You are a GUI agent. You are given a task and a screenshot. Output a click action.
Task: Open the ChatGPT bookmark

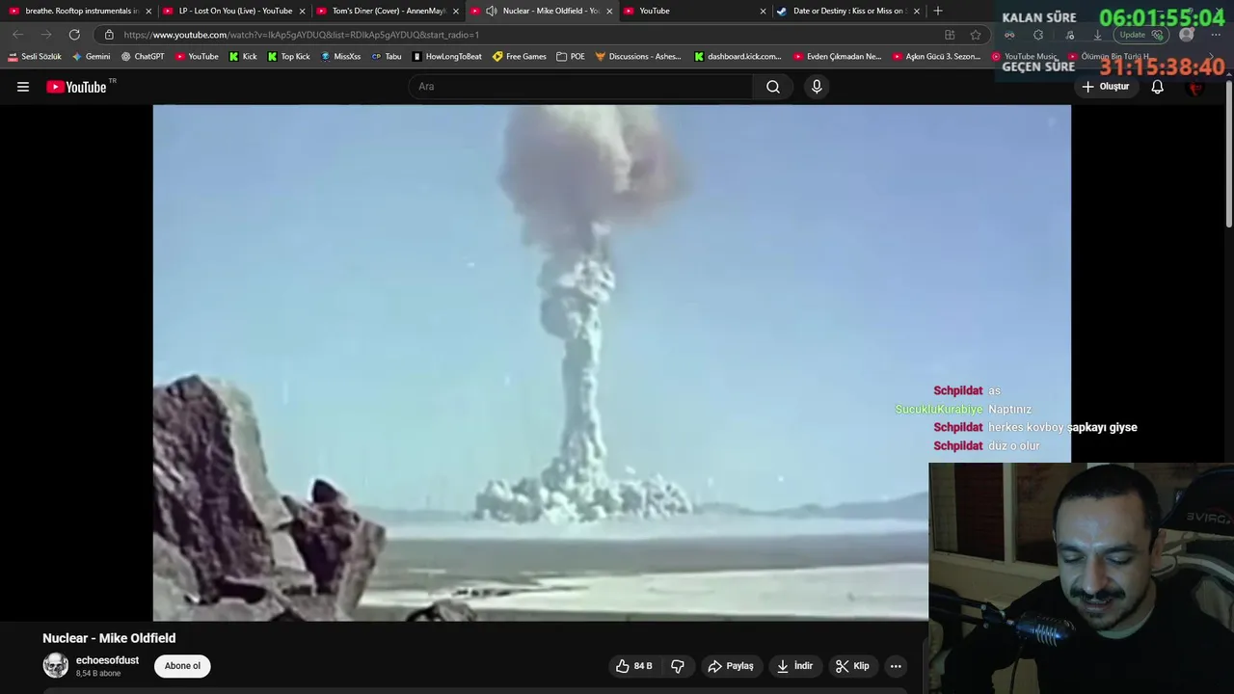tap(143, 57)
